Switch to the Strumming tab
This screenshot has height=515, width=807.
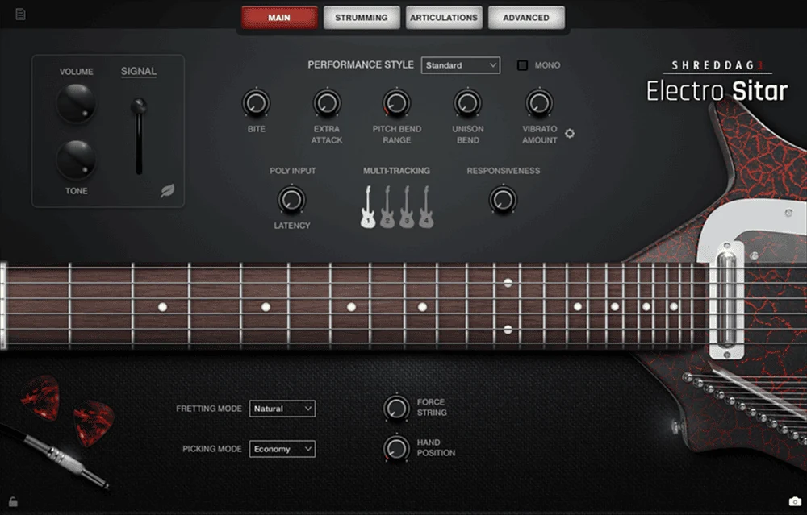362,18
